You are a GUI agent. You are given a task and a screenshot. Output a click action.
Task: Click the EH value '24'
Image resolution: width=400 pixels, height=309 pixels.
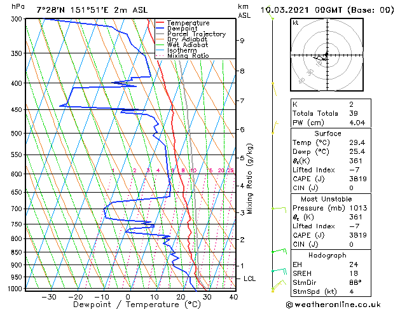tap(354, 264)
